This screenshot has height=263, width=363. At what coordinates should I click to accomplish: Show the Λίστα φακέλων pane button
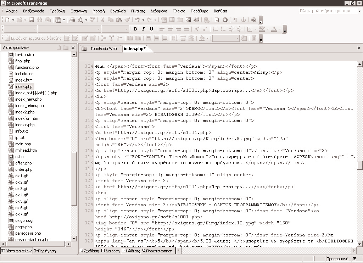pyautogui.click(x=16, y=251)
